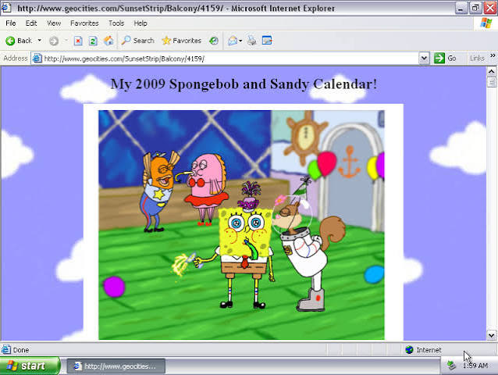Screen dimensions: 498x375
Task: Click the Internet zone globe in status bar
Action: [409, 350]
